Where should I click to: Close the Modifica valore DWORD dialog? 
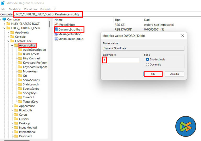183,36
